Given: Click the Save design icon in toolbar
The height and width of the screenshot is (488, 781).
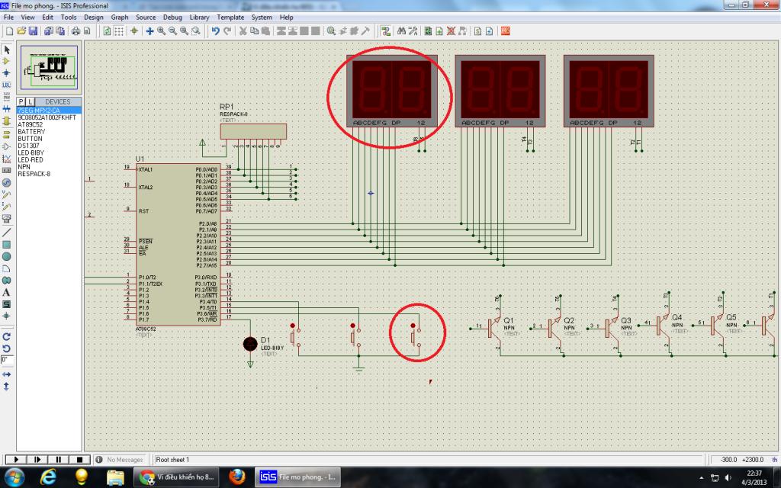Looking at the screenshot, I should (x=32, y=31).
